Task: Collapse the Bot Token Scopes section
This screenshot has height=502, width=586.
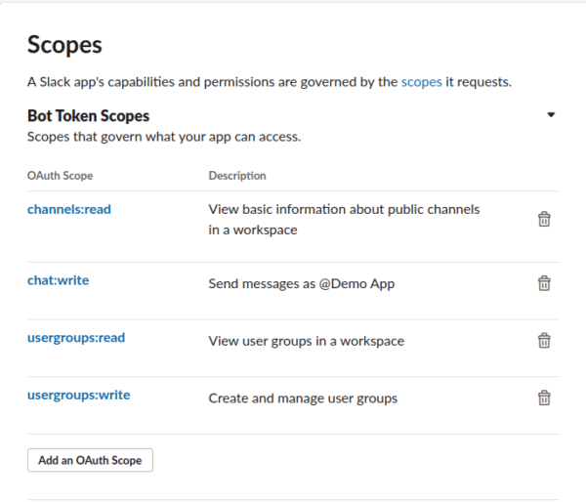Action: click(x=551, y=115)
